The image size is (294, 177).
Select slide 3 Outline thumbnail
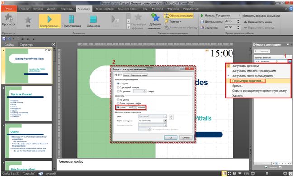28,141
